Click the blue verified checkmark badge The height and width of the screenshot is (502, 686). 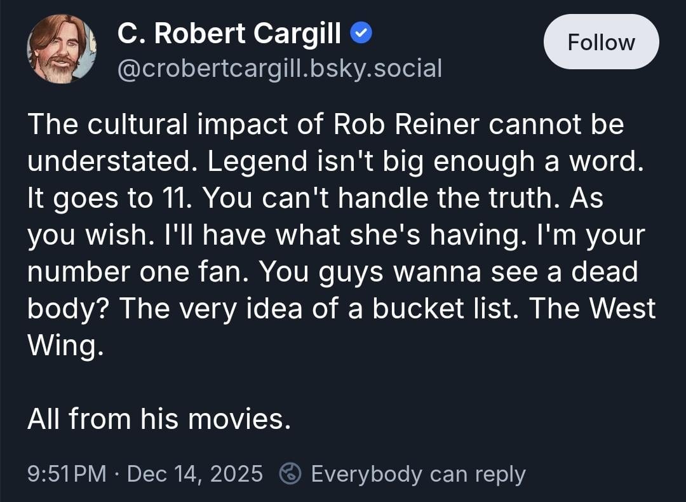click(361, 34)
